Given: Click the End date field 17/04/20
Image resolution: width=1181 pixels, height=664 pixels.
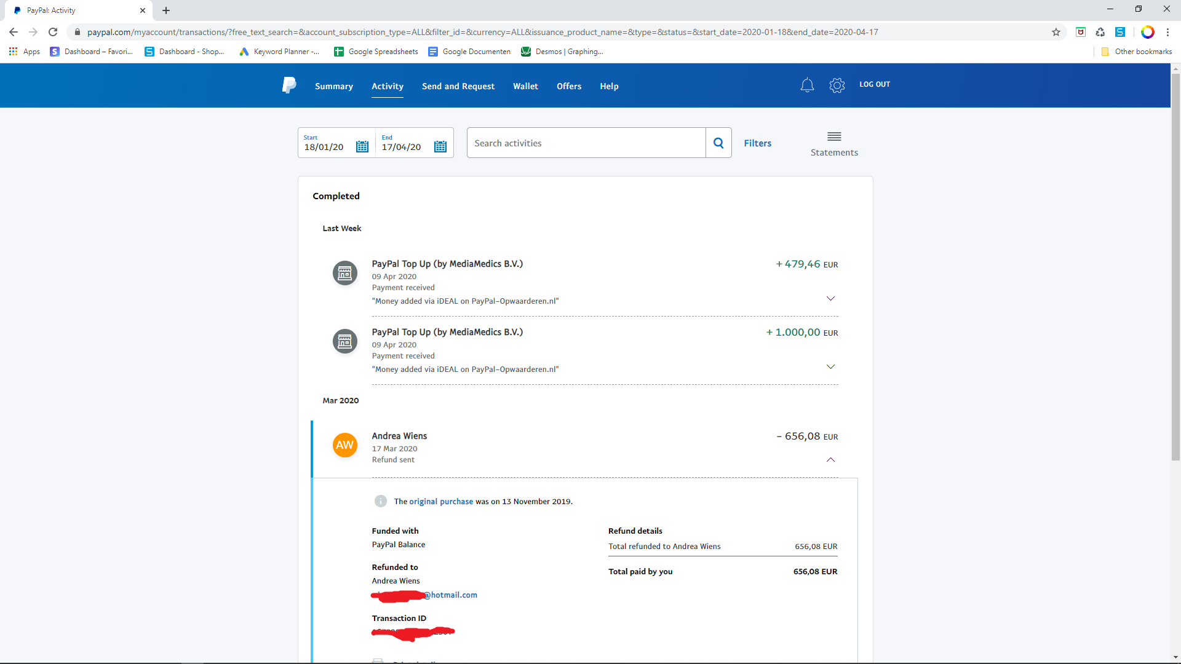Looking at the screenshot, I should pyautogui.click(x=402, y=147).
